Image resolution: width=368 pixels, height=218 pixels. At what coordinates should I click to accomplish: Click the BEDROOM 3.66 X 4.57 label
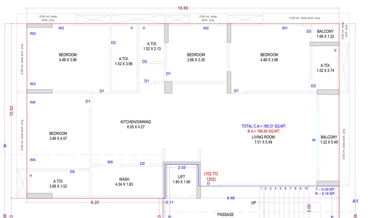(58, 136)
